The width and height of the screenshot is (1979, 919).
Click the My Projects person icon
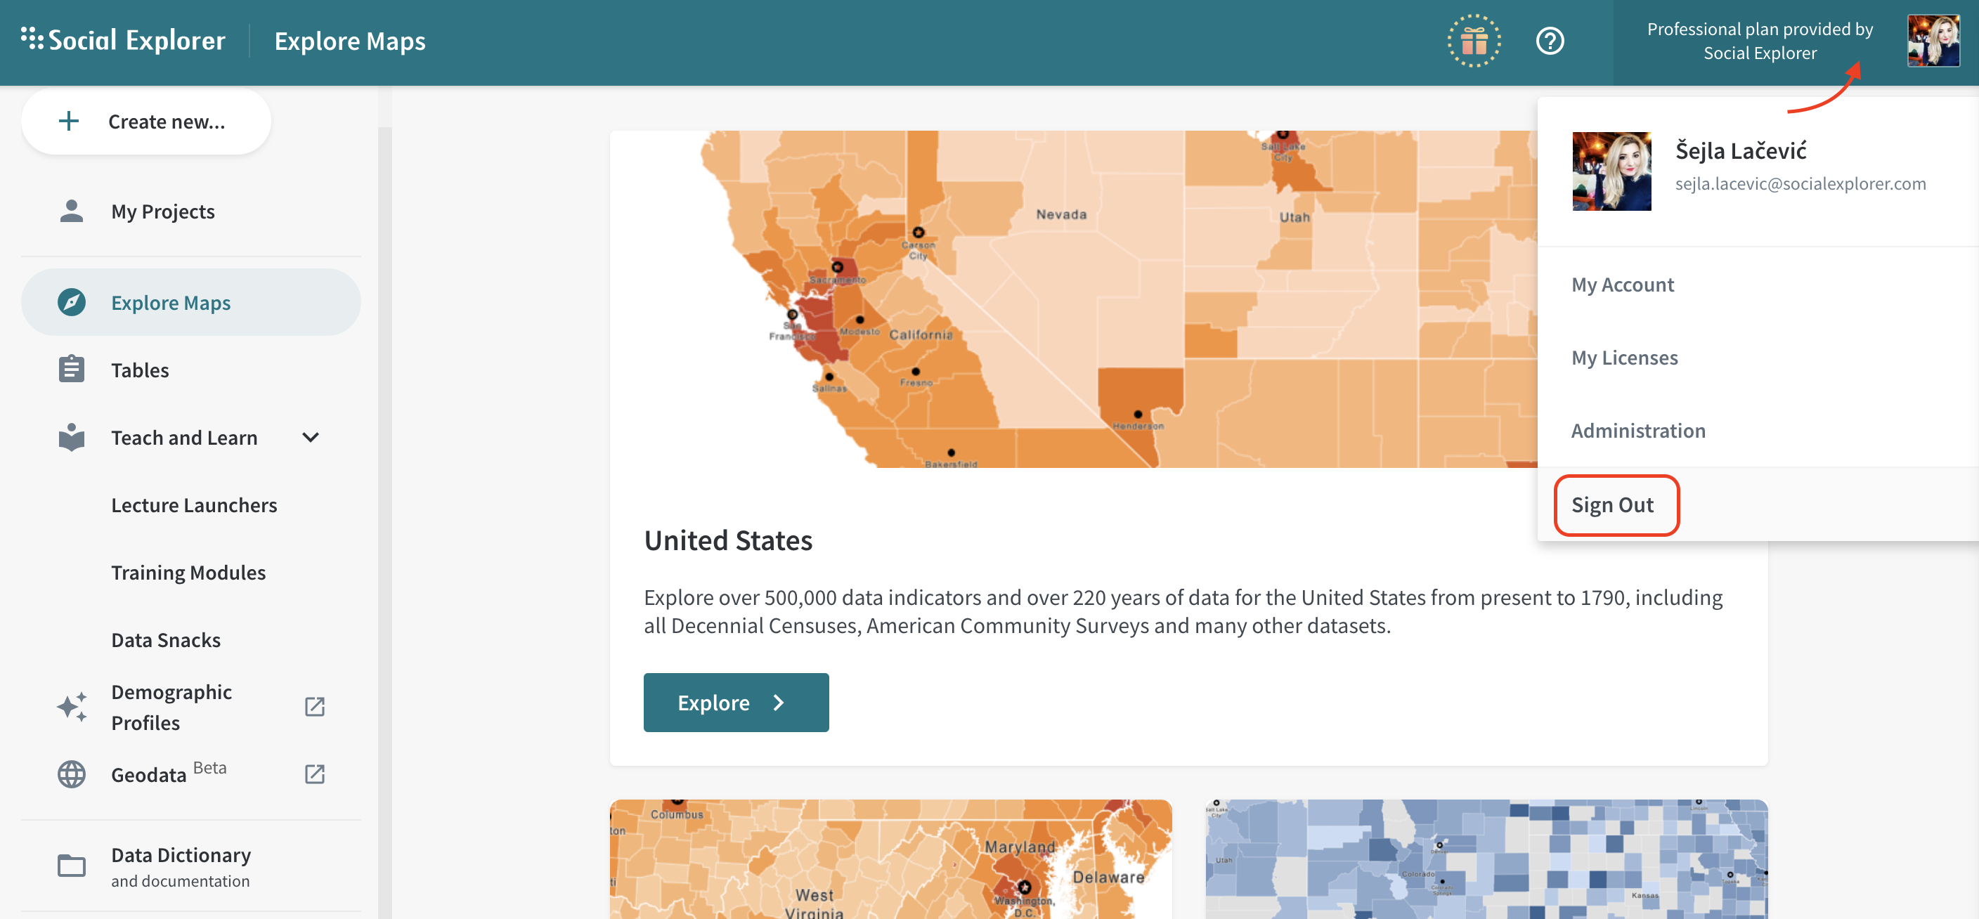(72, 211)
